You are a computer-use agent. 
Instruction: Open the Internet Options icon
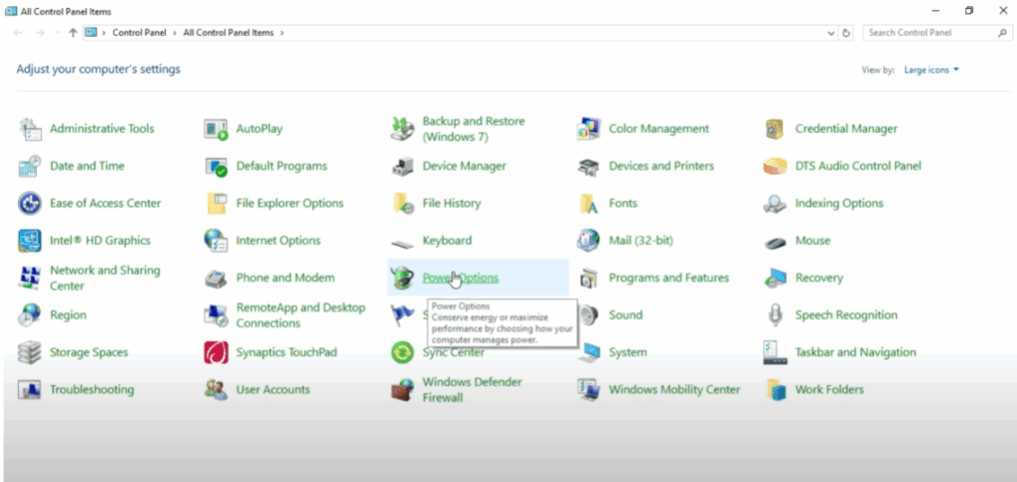tap(216, 240)
